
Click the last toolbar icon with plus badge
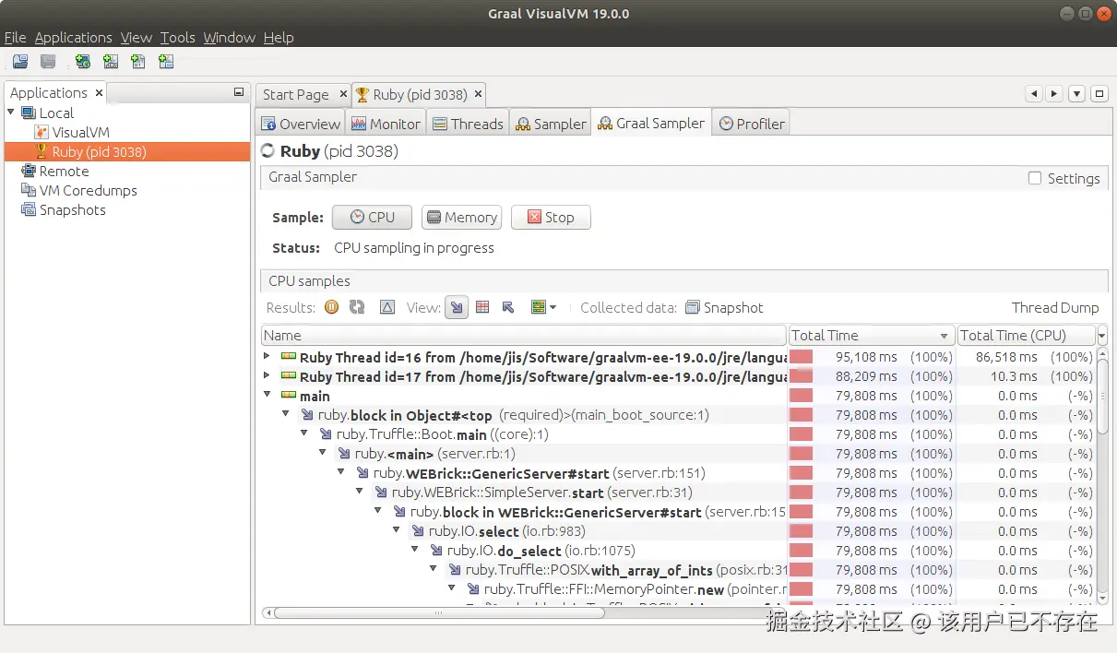[166, 62]
